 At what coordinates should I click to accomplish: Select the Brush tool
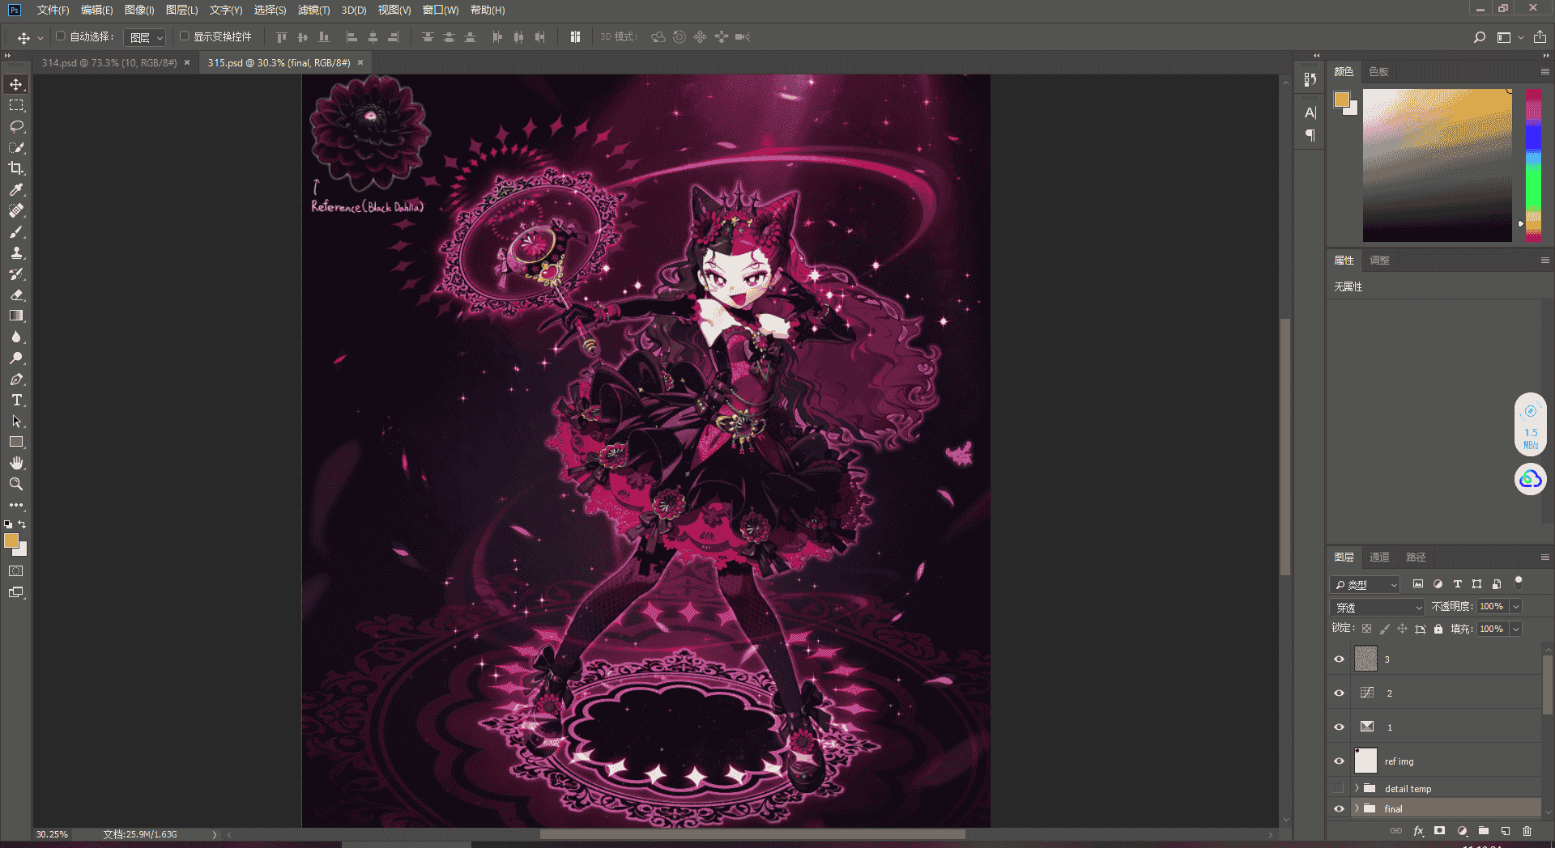pyautogui.click(x=16, y=231)
